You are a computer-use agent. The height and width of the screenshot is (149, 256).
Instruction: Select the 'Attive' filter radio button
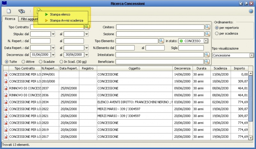click(23, 62)
